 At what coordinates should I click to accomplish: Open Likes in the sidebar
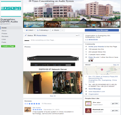click(x=4, y=39)
